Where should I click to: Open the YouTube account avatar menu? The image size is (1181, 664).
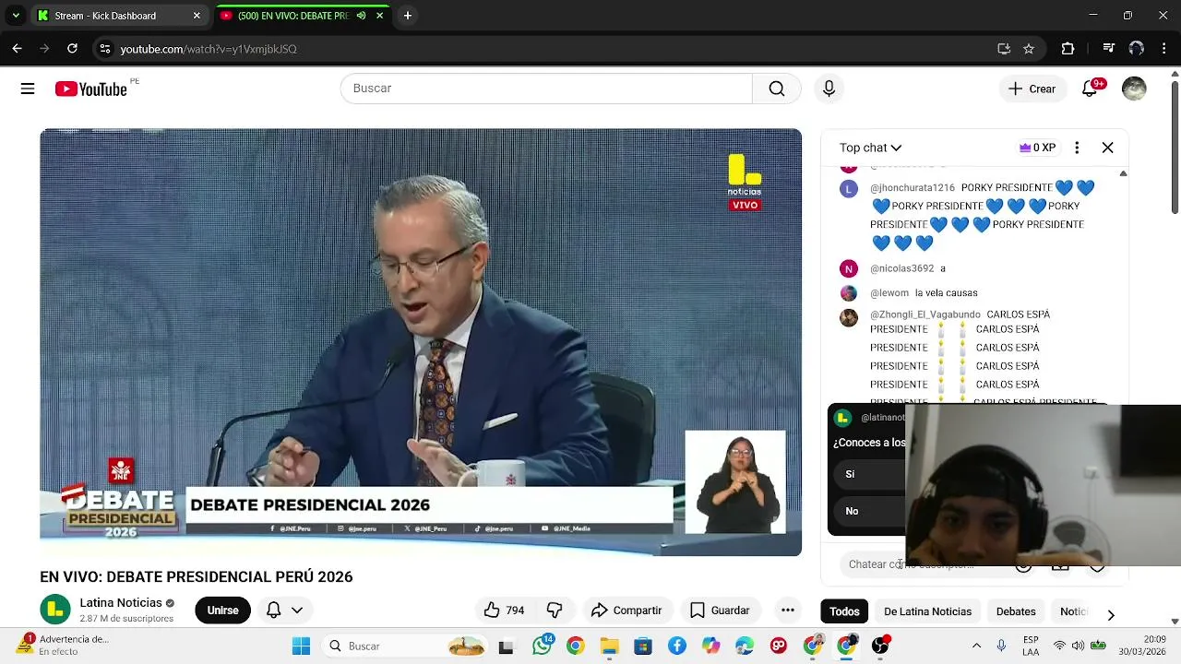(x=1134, y=89)
